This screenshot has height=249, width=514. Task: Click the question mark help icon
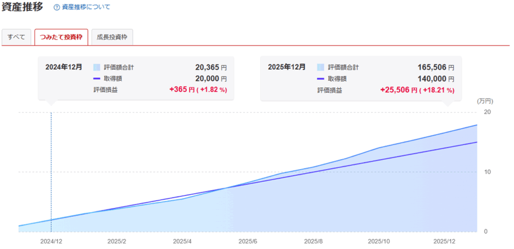click(x=57, y=8)
